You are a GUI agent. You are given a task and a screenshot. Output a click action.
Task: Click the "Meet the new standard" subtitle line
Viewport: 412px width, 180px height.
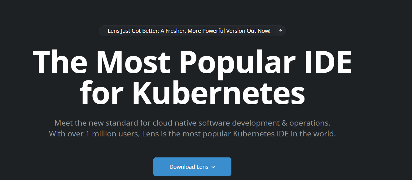coord(192,123)
